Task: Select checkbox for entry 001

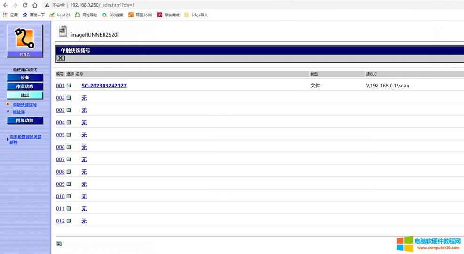Action: tap(69, 86)
